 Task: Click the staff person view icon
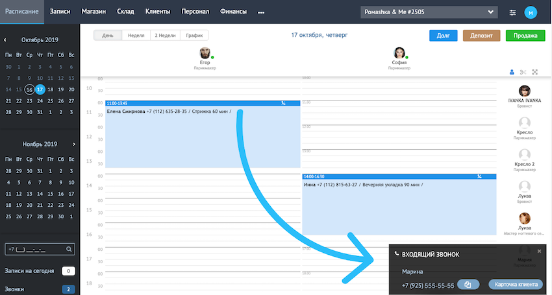pos(512,72)
